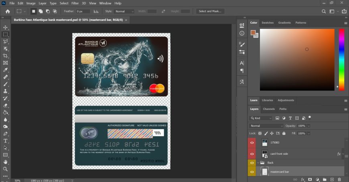Pick a color in the color field

pyautogui.click(x=297, y=60)
